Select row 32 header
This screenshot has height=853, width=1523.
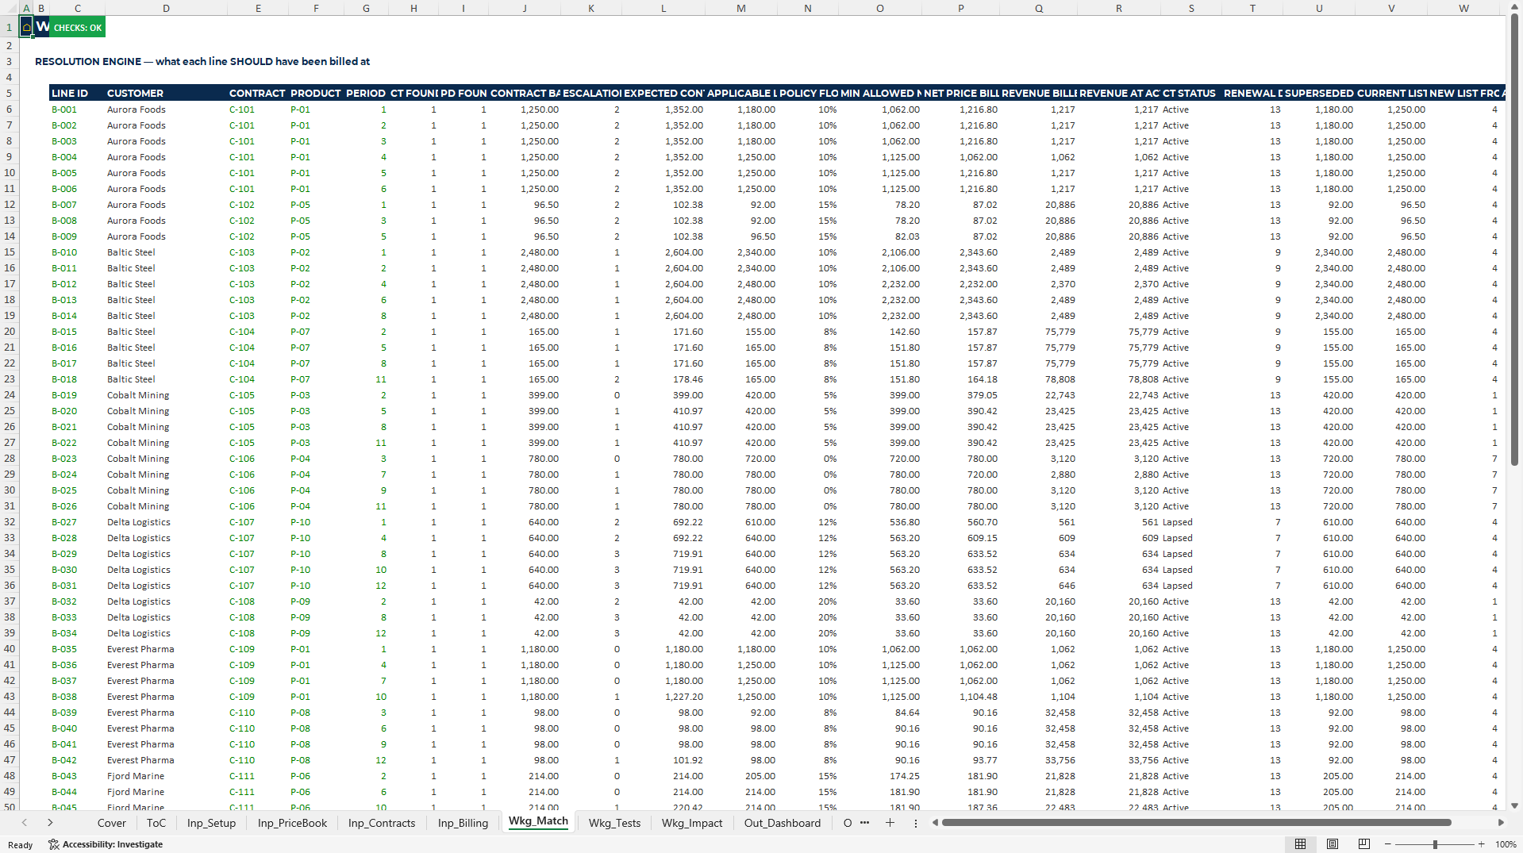click(10, 522)
